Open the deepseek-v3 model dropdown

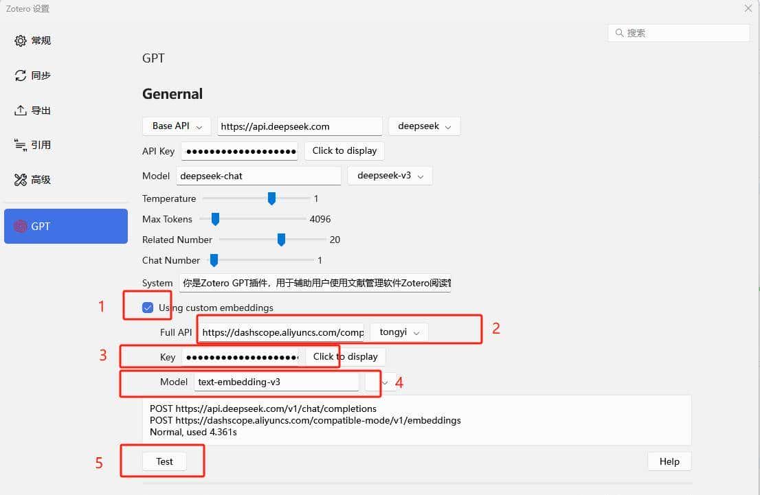390,176
